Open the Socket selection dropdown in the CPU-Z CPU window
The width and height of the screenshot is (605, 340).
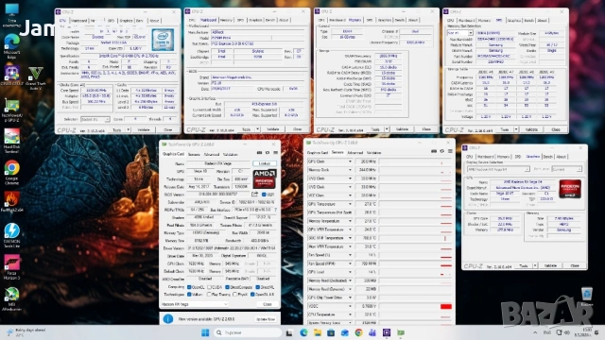(95, 120)
